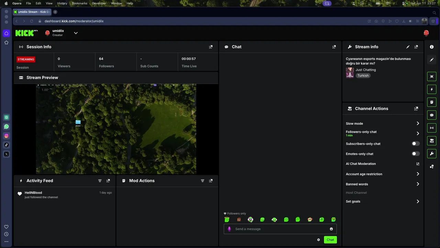Click the green Chat send button
Image resolution: width=440 pixels, height=248 pixels.
330,240
